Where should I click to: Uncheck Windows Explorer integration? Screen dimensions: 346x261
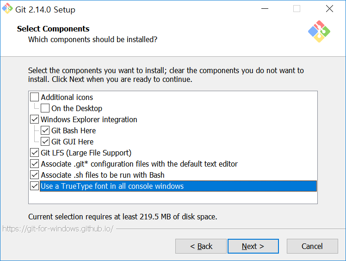click(x=34, y=119)
